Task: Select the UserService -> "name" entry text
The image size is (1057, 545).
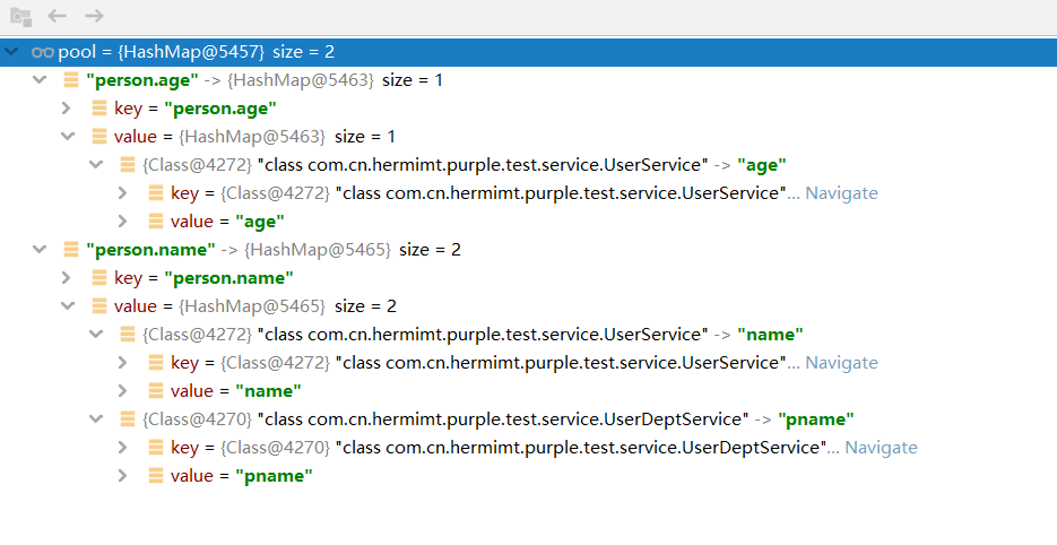Action: coord(472,335)
